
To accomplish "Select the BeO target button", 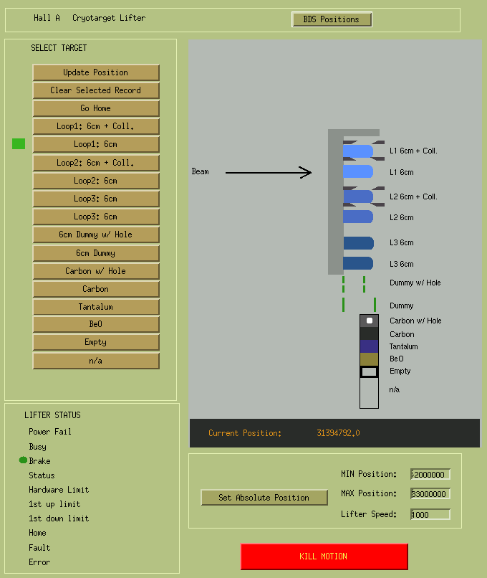I will tap(96, 324).
